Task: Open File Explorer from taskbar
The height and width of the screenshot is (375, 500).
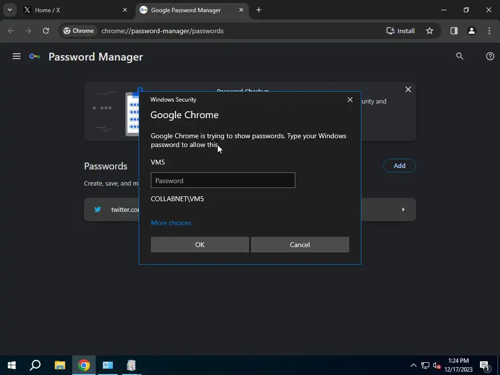Action: click(x=60, y=365)
